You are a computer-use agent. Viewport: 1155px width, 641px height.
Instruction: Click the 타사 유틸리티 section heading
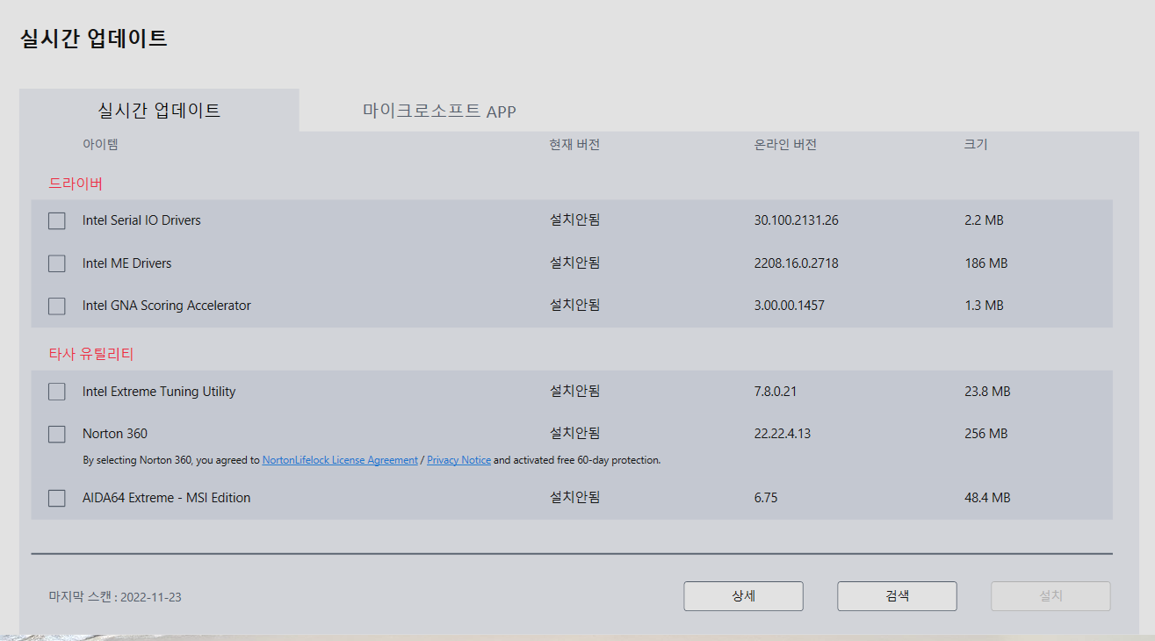point(91,355)
